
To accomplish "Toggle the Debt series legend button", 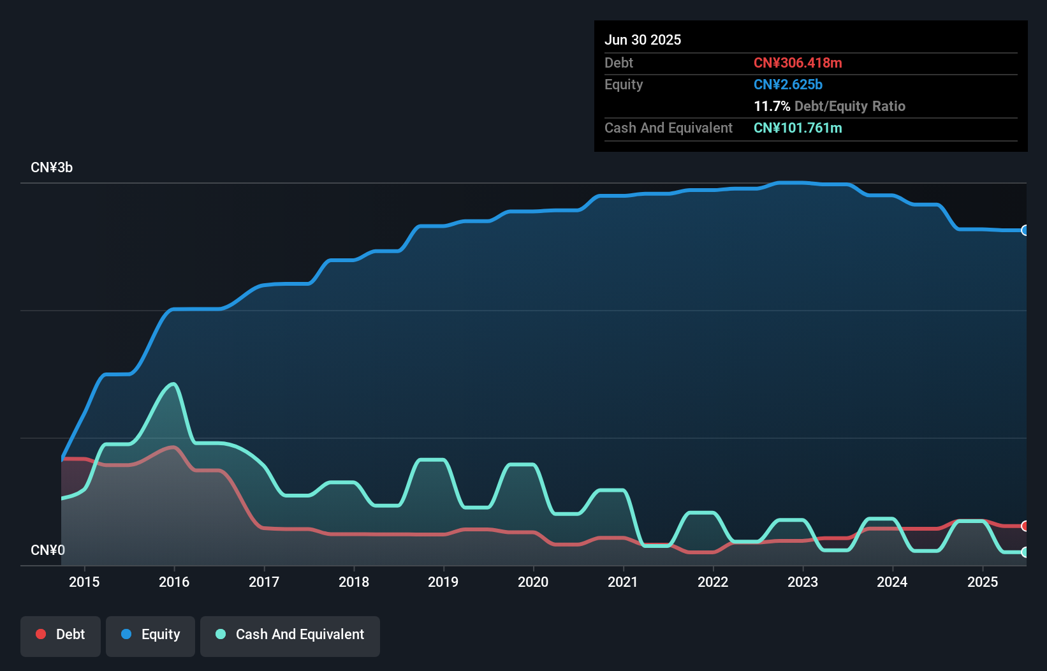I will (61, 635).
